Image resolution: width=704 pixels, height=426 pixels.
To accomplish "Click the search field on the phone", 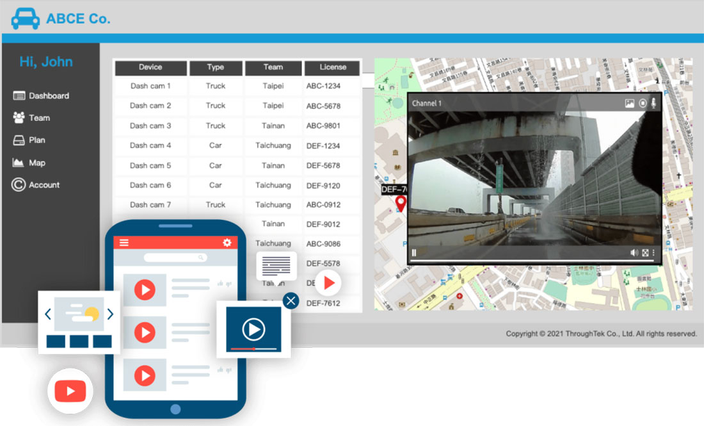I will click(x=175, y=258).
